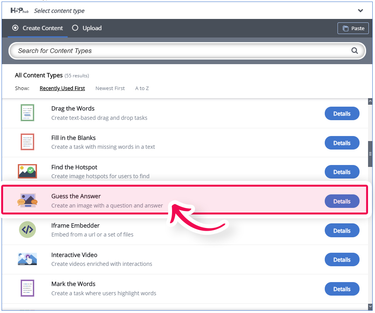This screenshot has height=313, width=375.
Task: Click 'Embed from a url or a set of files'
Action: [92, 235]
